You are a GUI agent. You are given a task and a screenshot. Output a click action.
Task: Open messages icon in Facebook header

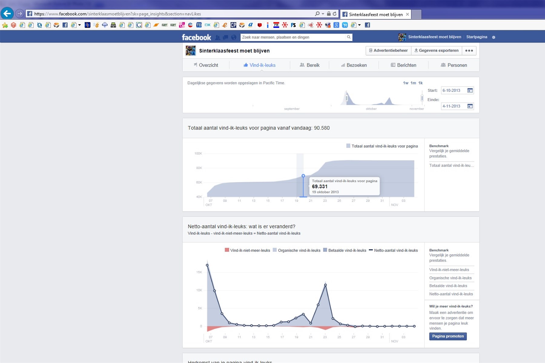pos(226,37)
